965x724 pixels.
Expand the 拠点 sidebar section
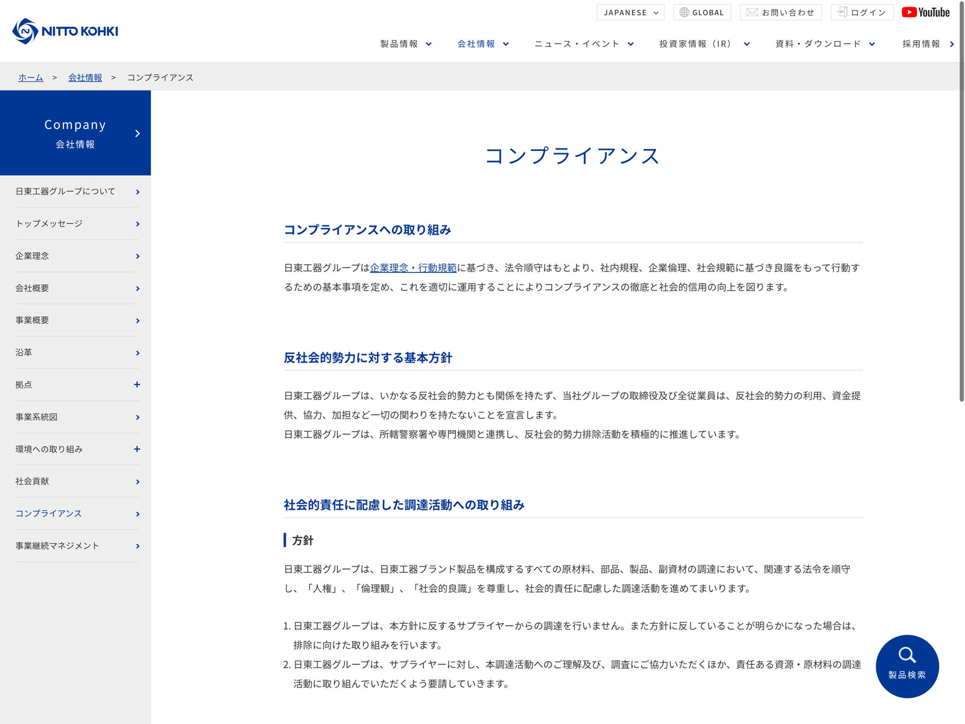137,385
